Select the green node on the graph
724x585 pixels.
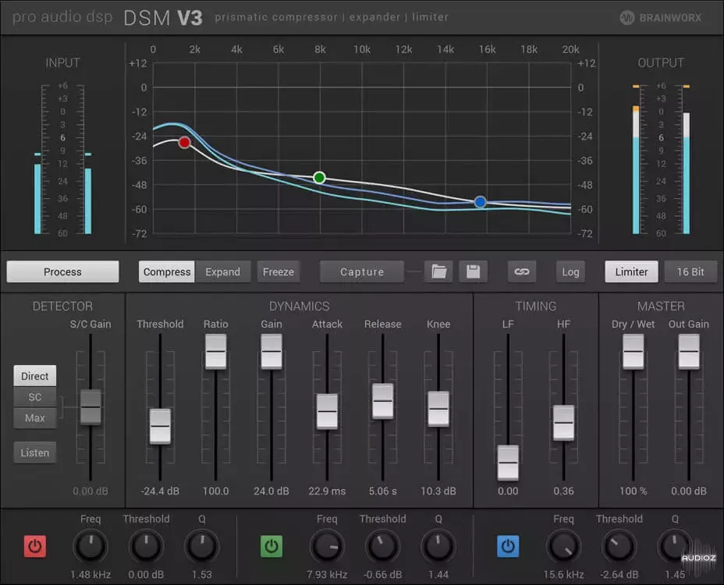pos(319,177)
